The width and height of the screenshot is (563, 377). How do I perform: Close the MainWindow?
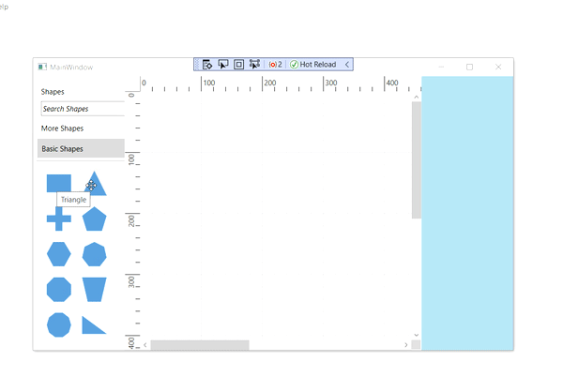(498, 68)
